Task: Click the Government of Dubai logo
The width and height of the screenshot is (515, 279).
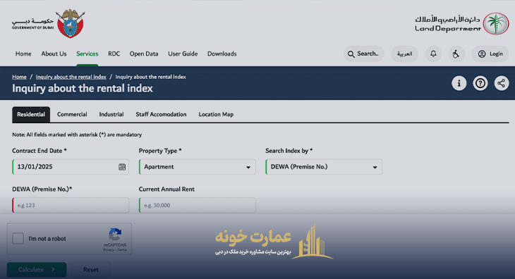Action: [48, 24]
